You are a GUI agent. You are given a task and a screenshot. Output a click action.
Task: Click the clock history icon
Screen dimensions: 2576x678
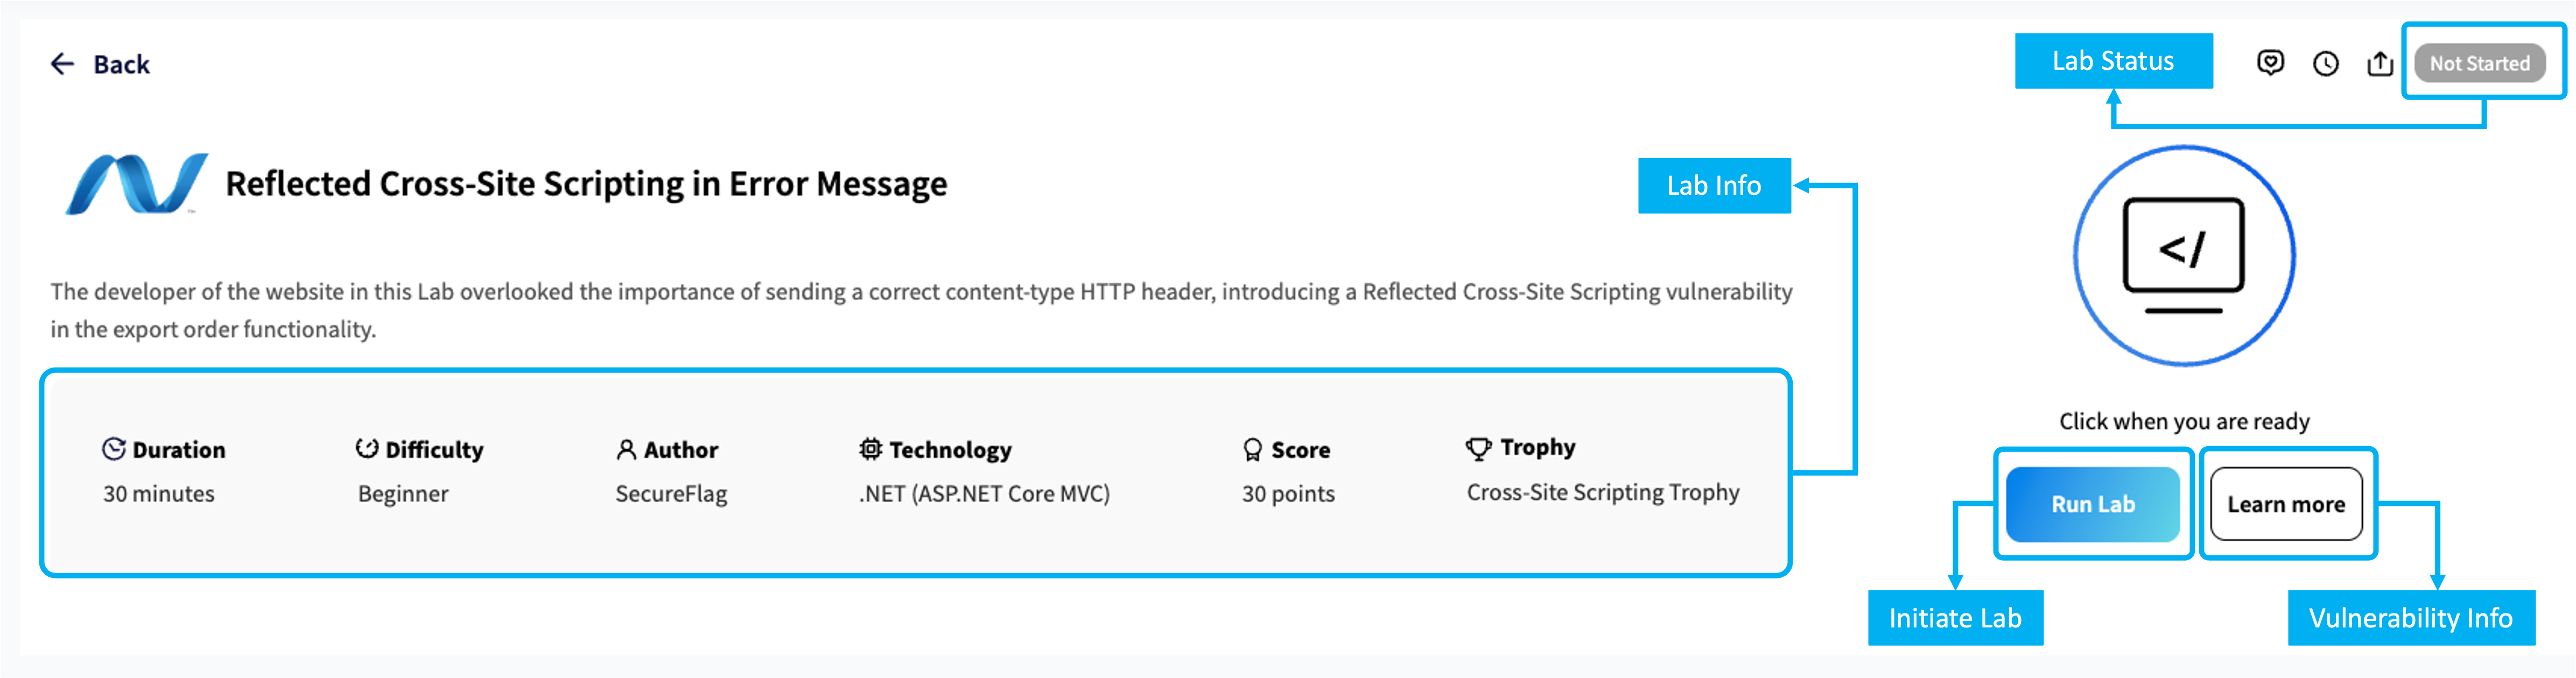click(x=2325, y=64)
